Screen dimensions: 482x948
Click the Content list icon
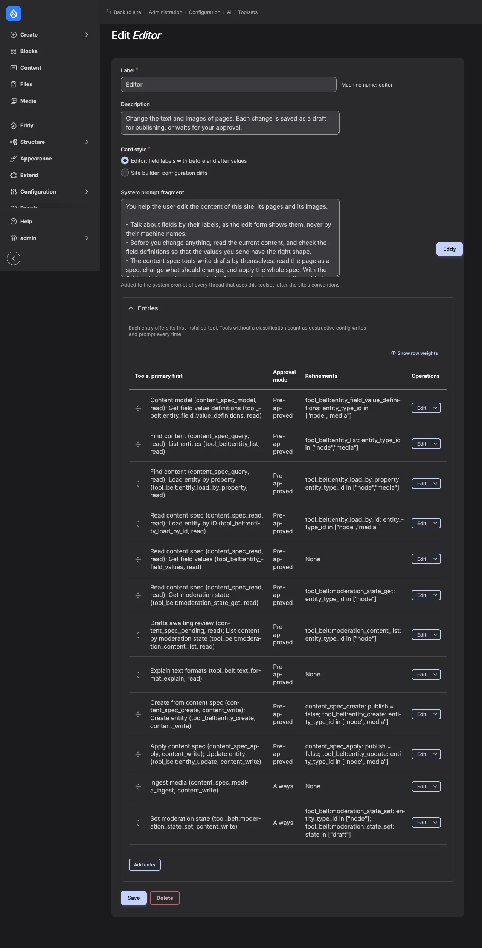14,68
